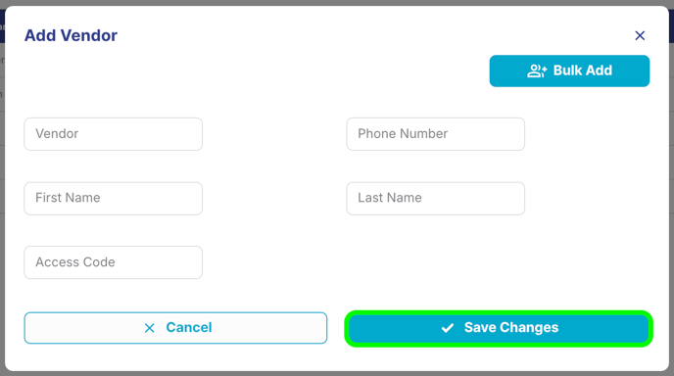Cancel adding the vendor

[175, 328]
